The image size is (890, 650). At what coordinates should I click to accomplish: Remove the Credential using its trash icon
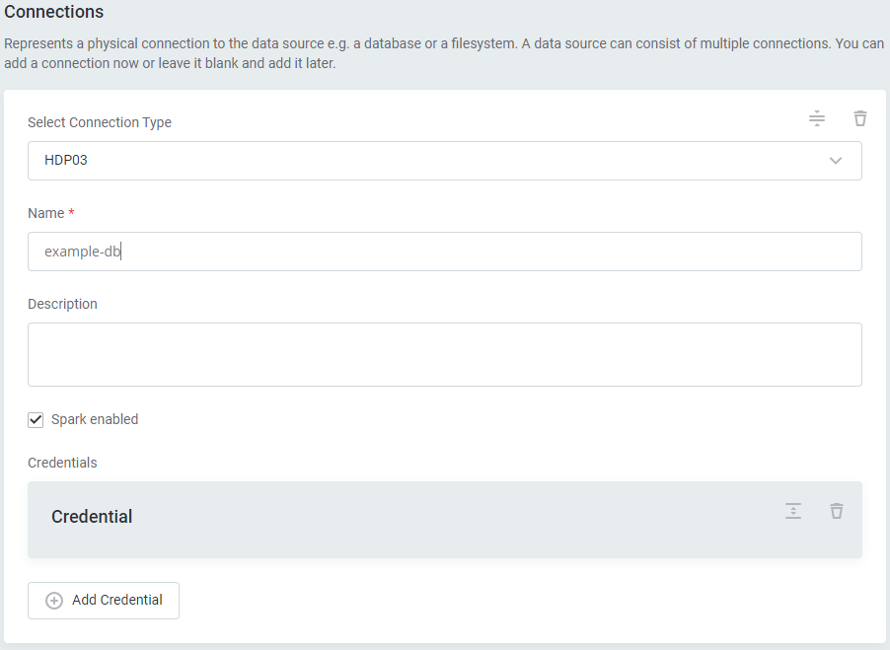pos(837,511)
